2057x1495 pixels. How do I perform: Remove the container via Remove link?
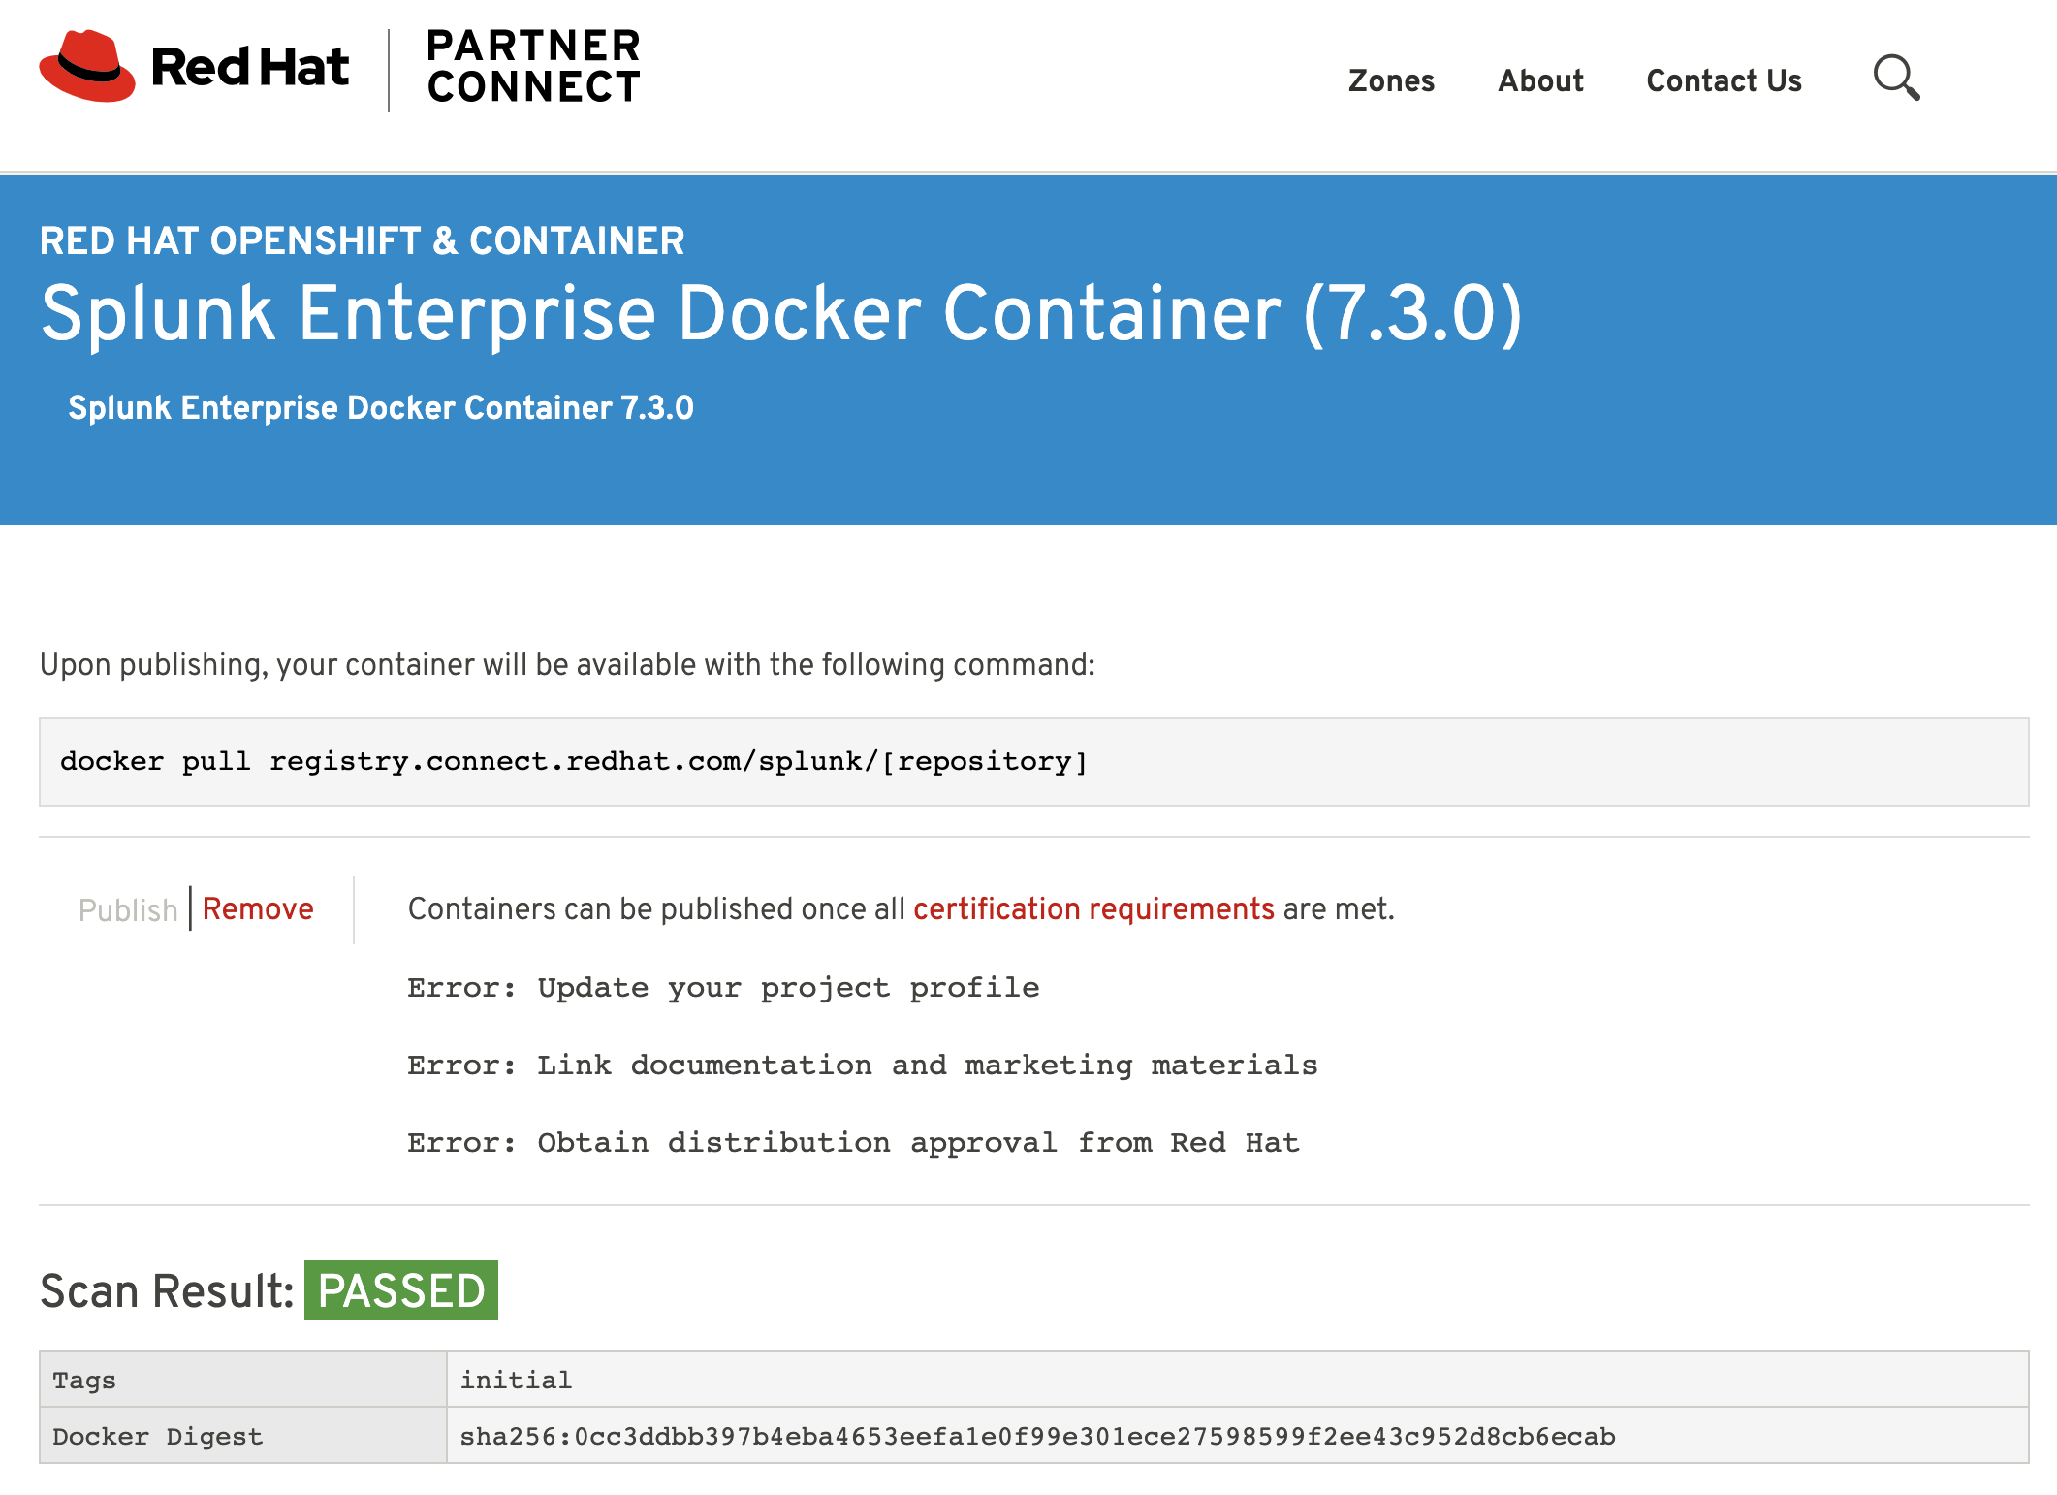(x=258, y=908)
